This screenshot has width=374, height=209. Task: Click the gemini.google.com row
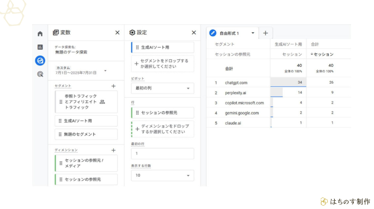point(278,113)
